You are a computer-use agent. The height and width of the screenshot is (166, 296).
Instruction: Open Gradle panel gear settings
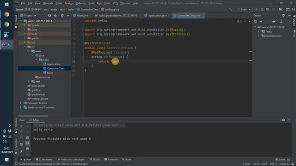[x=284, y=15]
